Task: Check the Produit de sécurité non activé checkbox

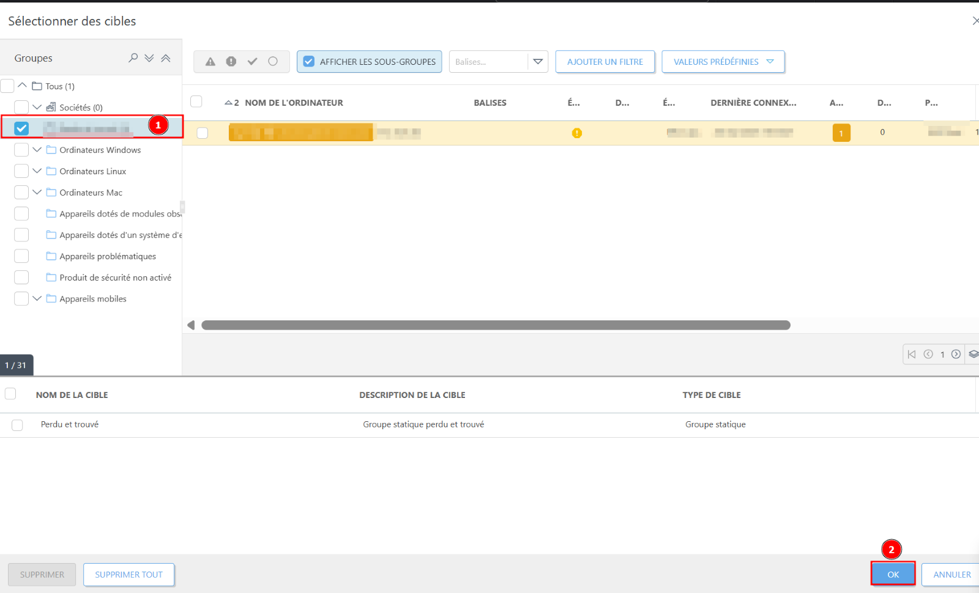Action: click(x=21, y=277)
